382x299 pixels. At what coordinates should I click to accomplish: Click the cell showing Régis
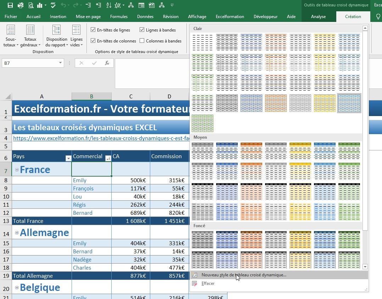[x=91, y=205]
